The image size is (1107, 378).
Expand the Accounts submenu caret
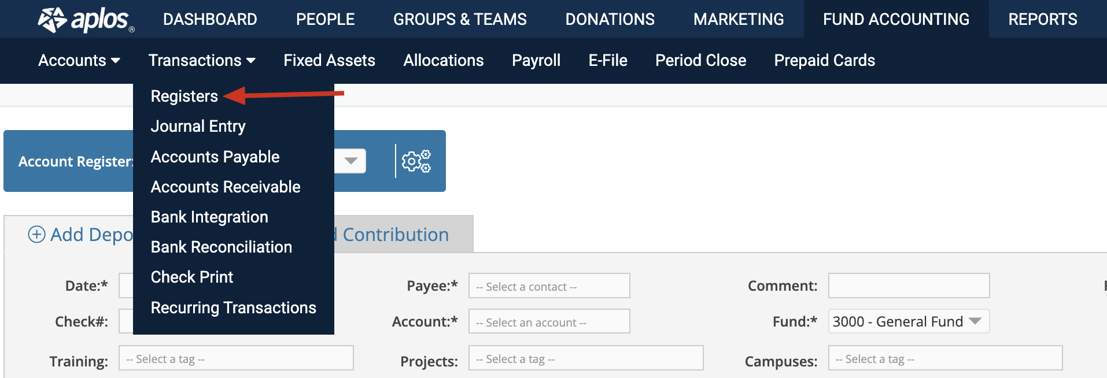pyautogui.click(x=116, y=61)
